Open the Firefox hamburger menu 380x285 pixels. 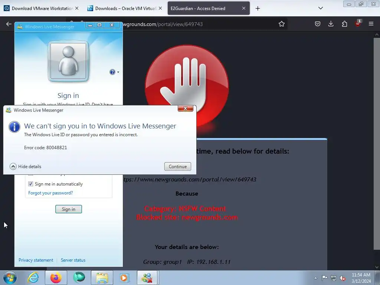click(x=371, y=24)
